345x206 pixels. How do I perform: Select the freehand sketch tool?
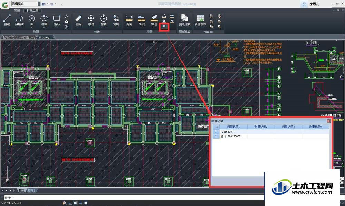click(x=67, y=27)
